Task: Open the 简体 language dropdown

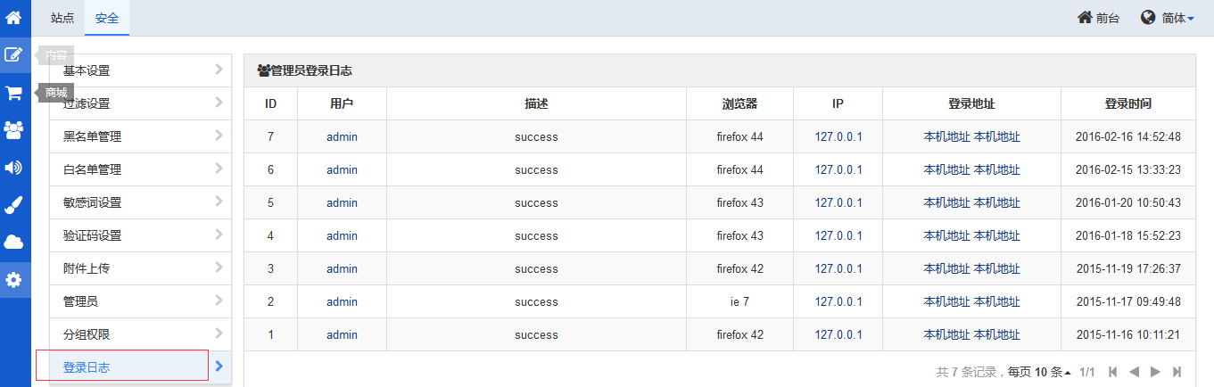Action: pos(1167,18)
